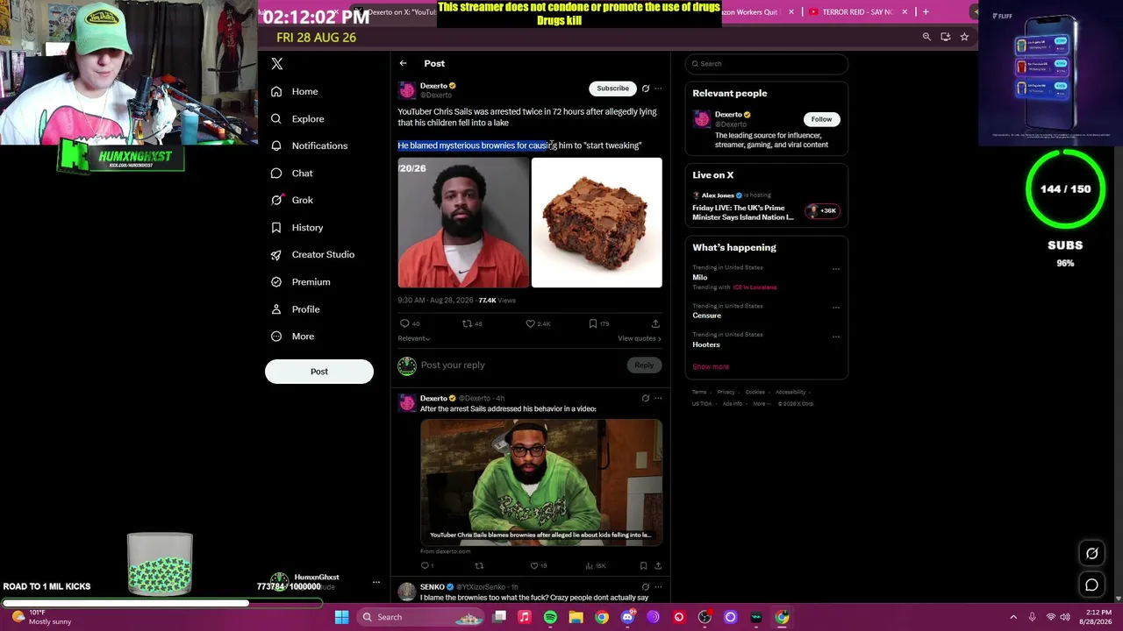
Task: Click the X account options ellipsis
Action: pos(376,582)
